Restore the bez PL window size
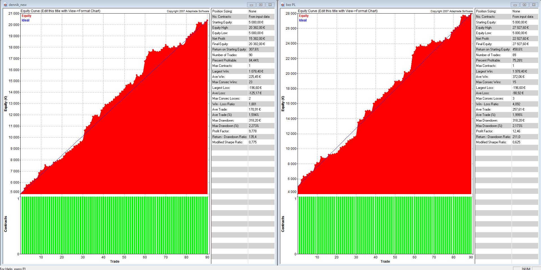 tap(524, 5)
